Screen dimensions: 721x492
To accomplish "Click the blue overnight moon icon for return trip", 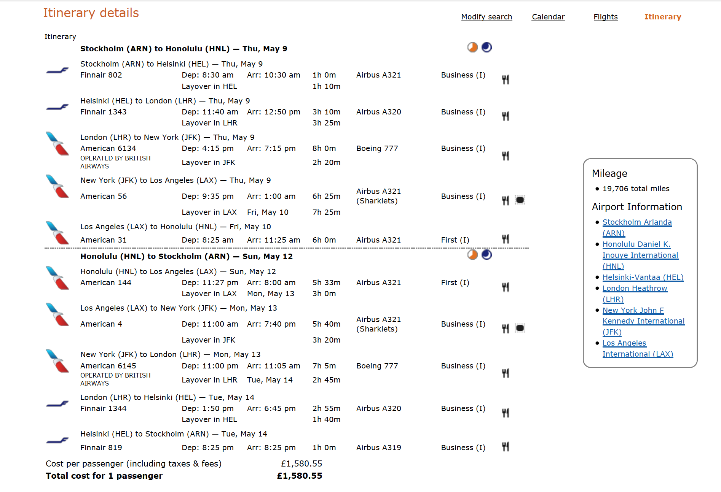I will tap(487, 255).
